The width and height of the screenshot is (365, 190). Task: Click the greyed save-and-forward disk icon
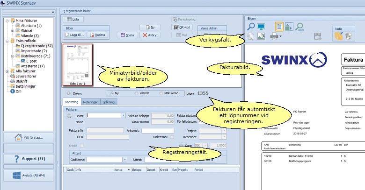tap(318, 36)
